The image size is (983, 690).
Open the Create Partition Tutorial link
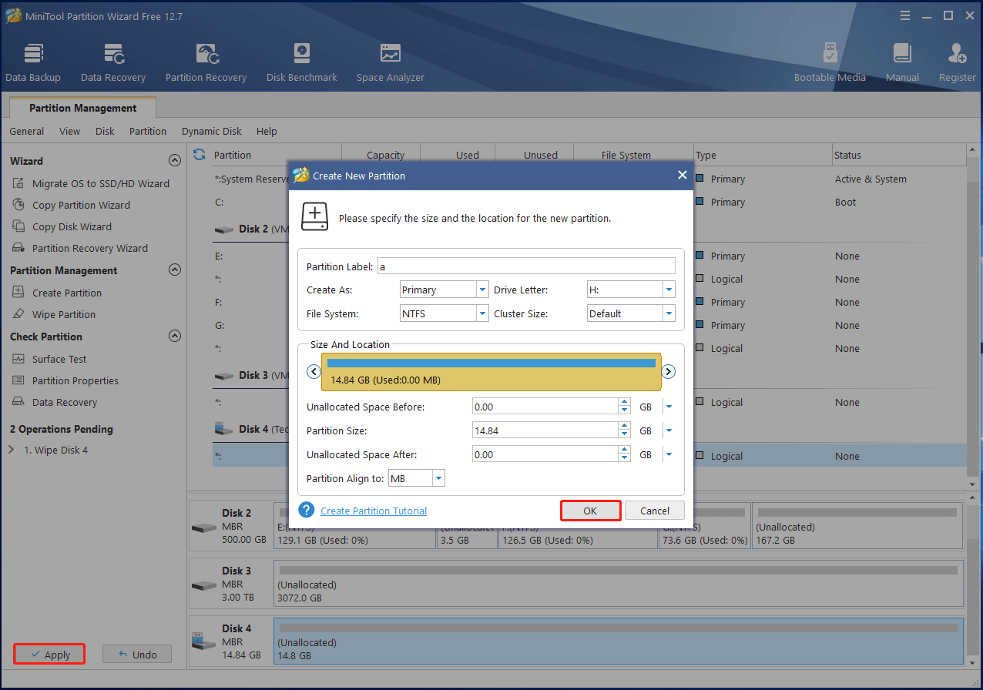click(374, 511)
